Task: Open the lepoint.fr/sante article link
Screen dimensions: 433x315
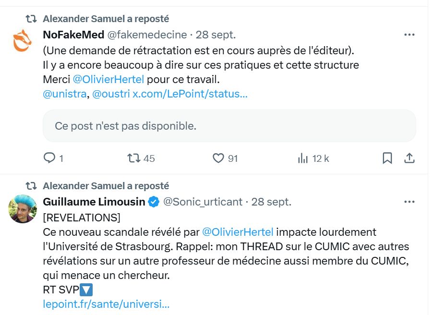Action: coord(106,304)
